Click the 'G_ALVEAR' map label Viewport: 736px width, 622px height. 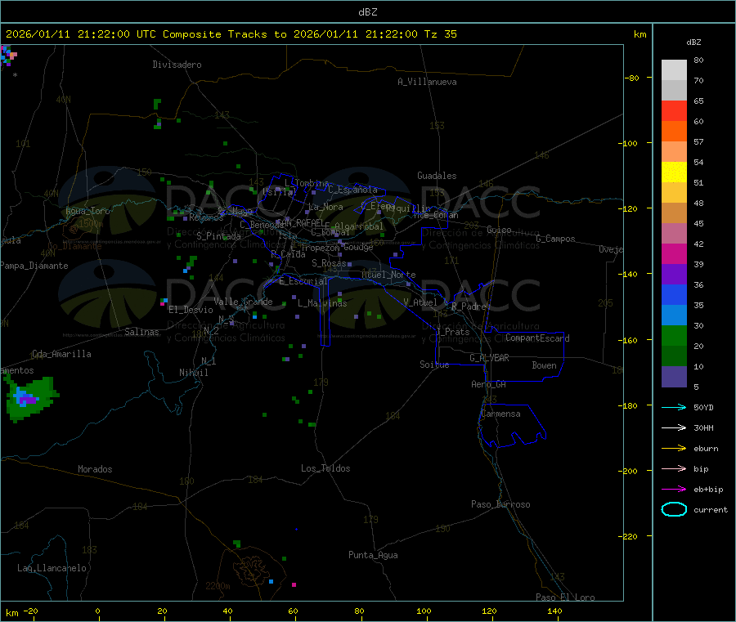pos(490,358)
